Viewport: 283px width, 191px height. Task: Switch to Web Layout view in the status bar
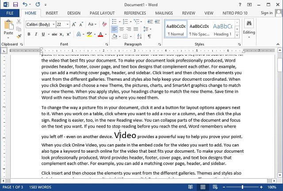click(215, 187)
